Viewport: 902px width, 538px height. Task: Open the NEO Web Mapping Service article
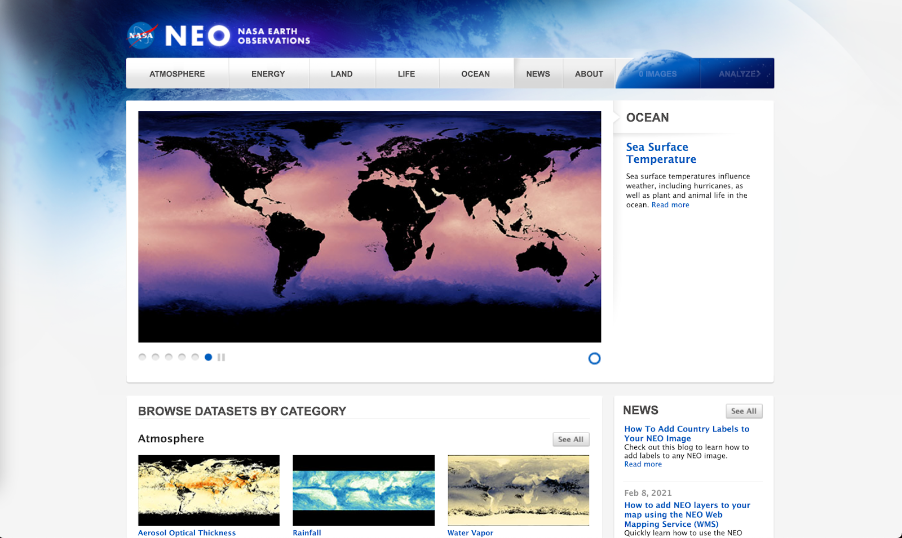[687, 514]
